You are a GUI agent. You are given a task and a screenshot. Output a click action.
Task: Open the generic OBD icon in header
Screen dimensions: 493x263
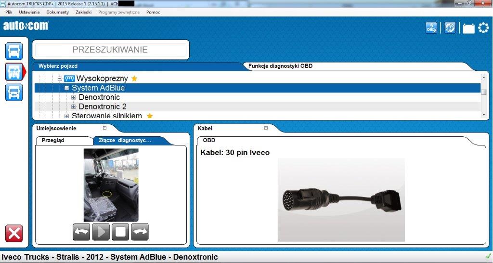coord(431,28)
